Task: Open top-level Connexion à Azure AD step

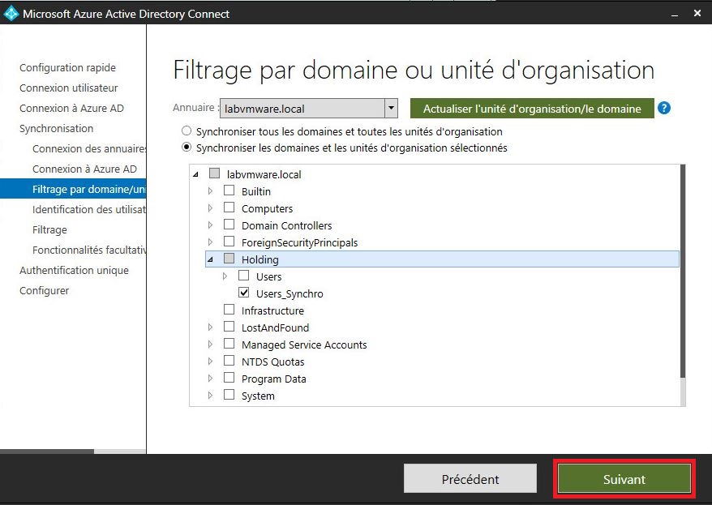Action: [x=71, y=108]
